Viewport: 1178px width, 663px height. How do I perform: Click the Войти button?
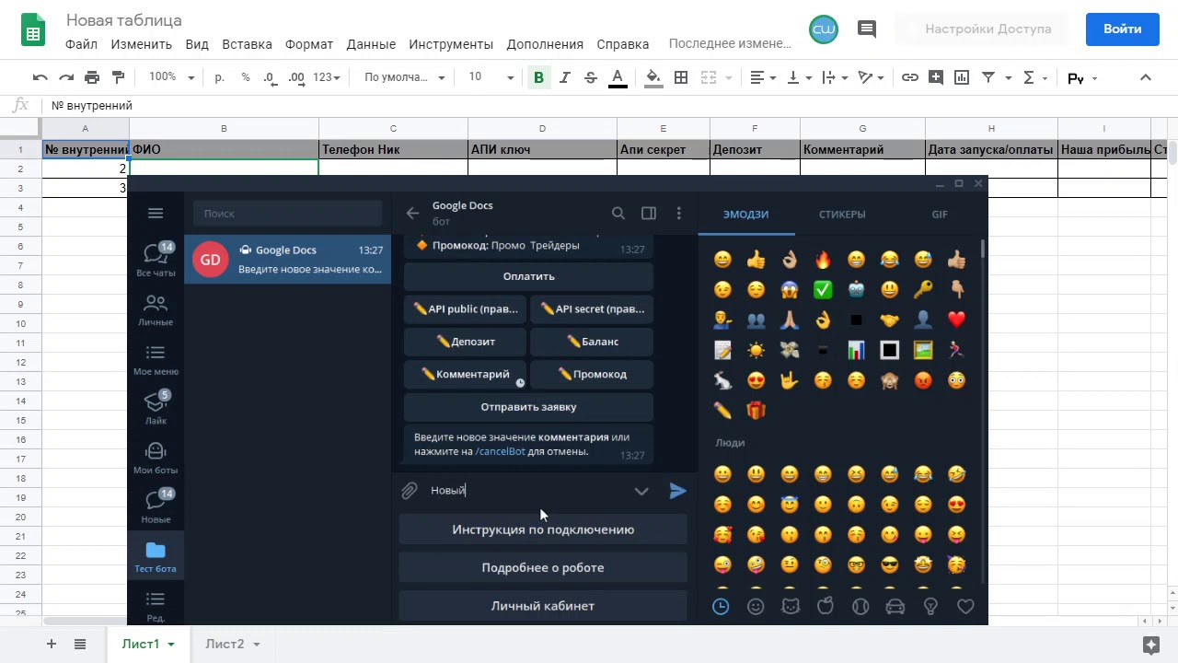[1123, 29]
